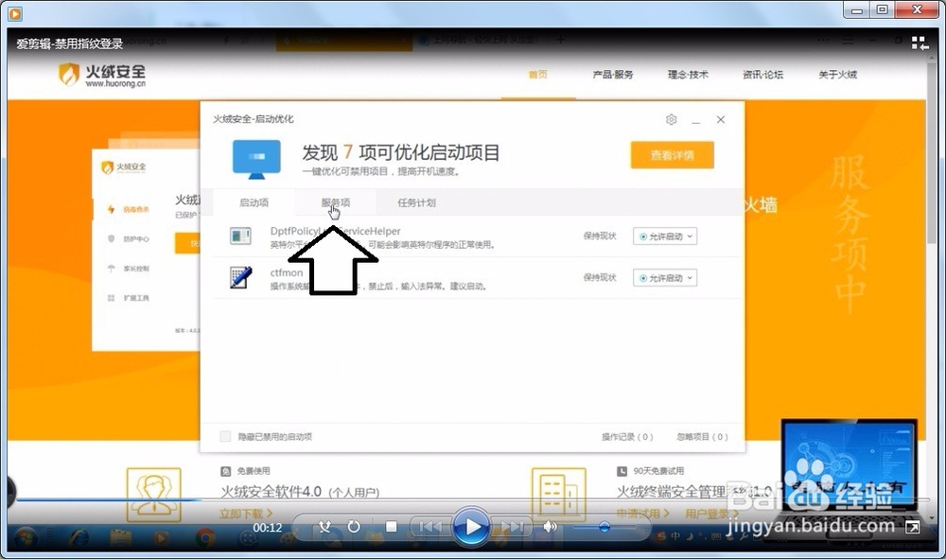Click the shuffle icon in the player controls
This screenshot has height=559, width=946.
[x=324, y=528]
